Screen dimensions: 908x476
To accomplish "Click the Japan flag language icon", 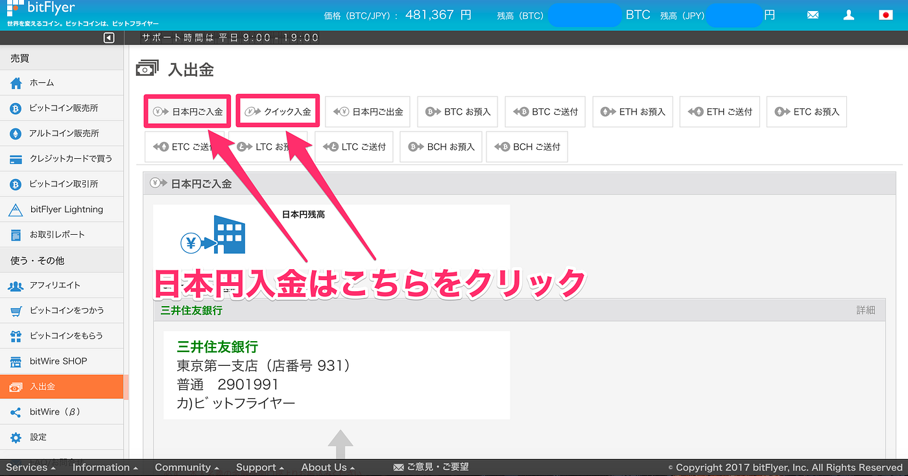I will (x=886, y=15).
